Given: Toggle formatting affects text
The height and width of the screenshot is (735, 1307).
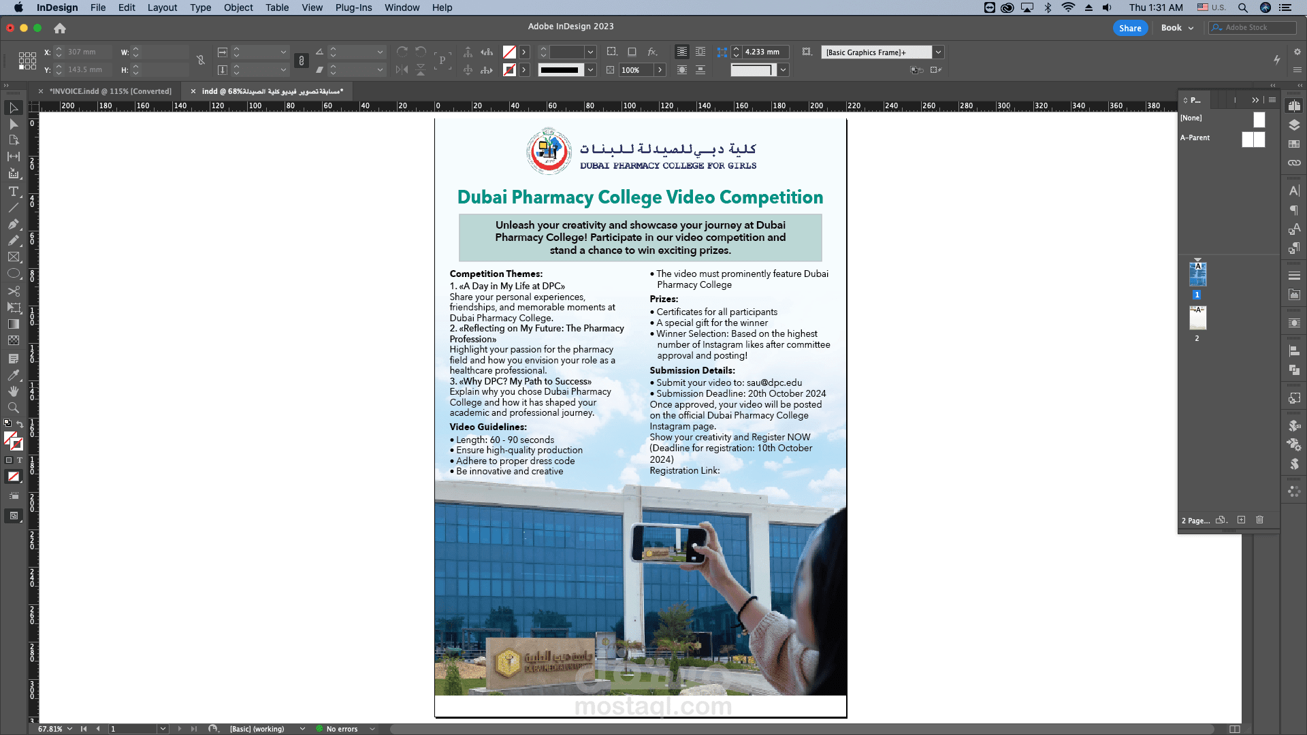Looking at the screenshot, I should [x=20, y=461].
